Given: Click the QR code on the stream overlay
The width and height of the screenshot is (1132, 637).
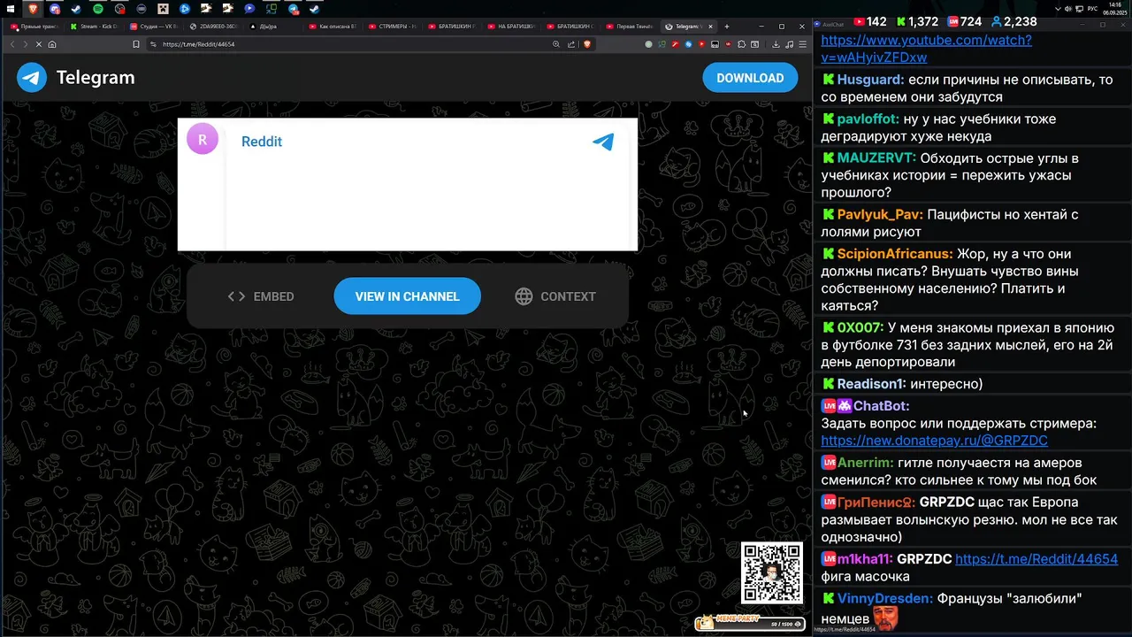Looking at the screenshot, I should pos(772,572).
